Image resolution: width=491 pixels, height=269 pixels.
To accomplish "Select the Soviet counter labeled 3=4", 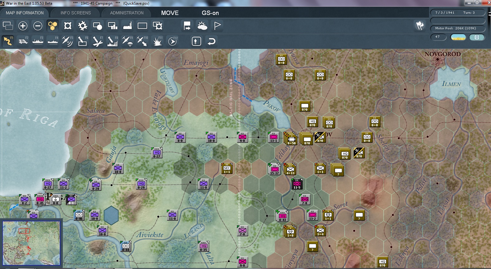I will (x=320, y=231).
